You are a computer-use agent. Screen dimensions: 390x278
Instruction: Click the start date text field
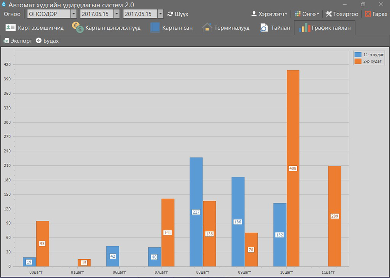point(97,14)
